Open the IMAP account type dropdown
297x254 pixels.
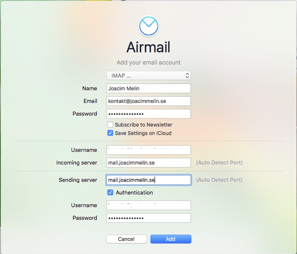pos(149,76)
